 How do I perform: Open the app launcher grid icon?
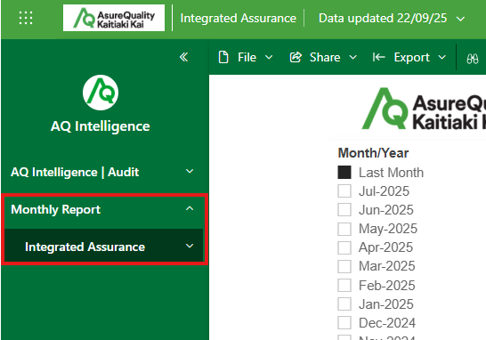pos(26,18)
